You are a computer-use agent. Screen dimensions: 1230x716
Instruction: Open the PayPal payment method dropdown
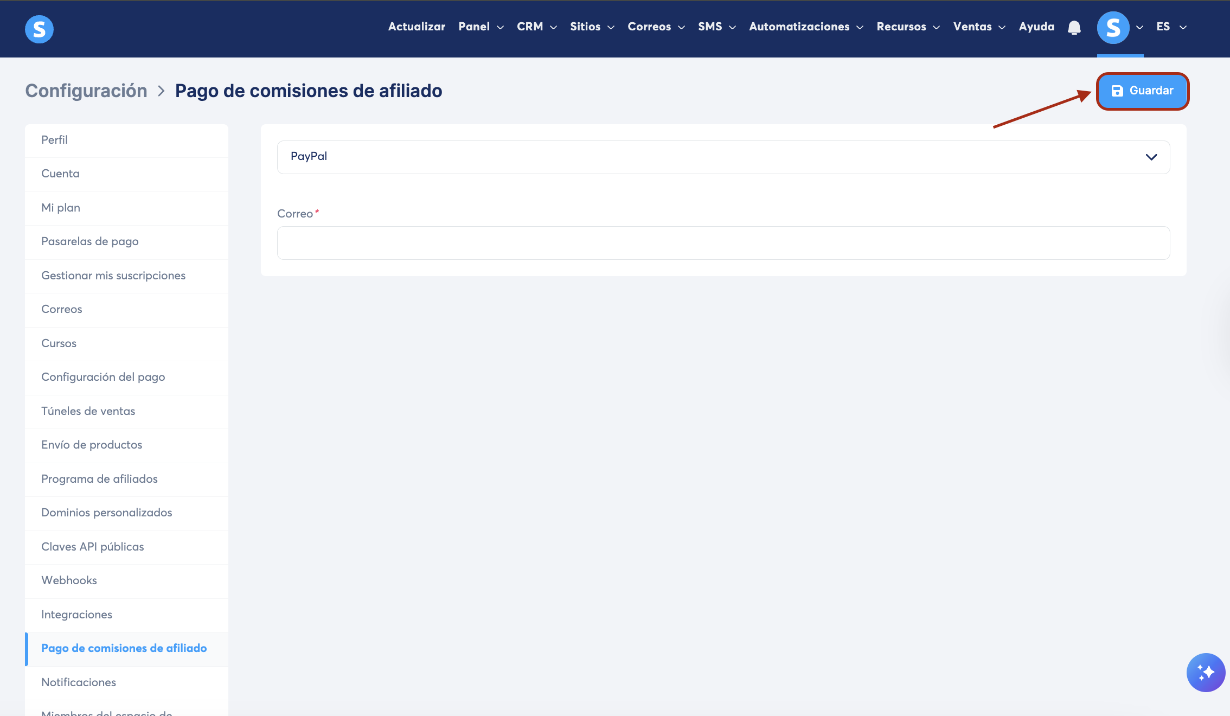pyautogui.click(x=723, y=157)
